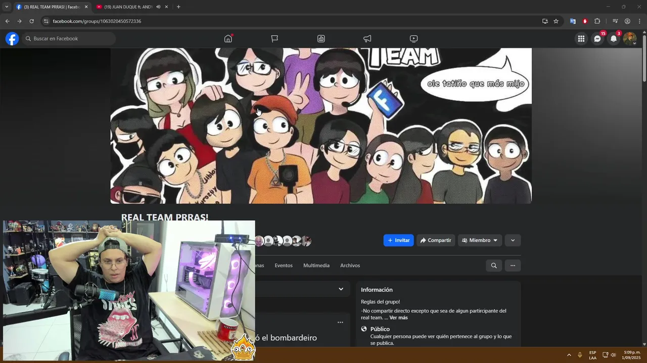647x363 pixels.
Task: Close the REAL TEAM PRRAS browser tab
Action: point(86,7)
